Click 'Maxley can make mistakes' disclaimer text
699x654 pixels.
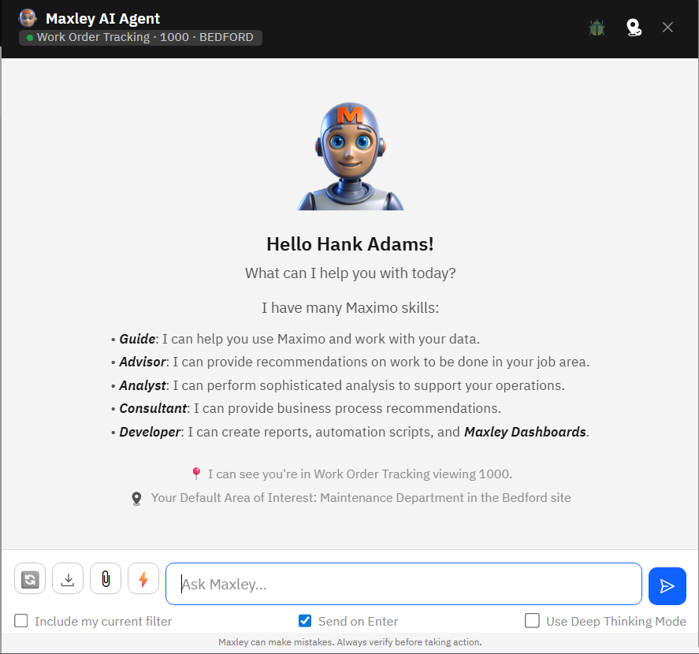(x=350, y=642)
